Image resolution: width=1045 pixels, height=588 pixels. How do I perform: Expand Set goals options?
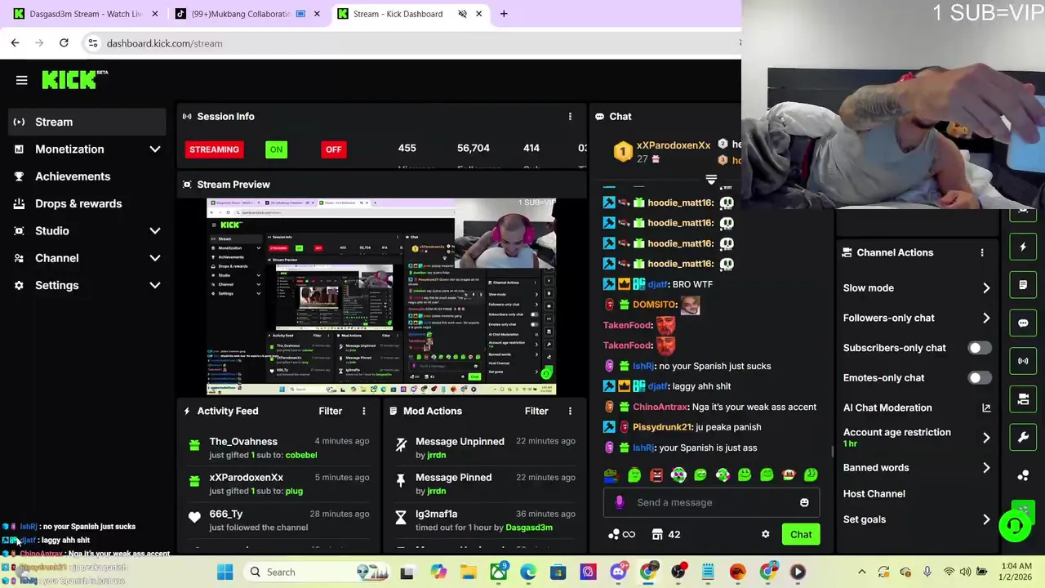917,519
